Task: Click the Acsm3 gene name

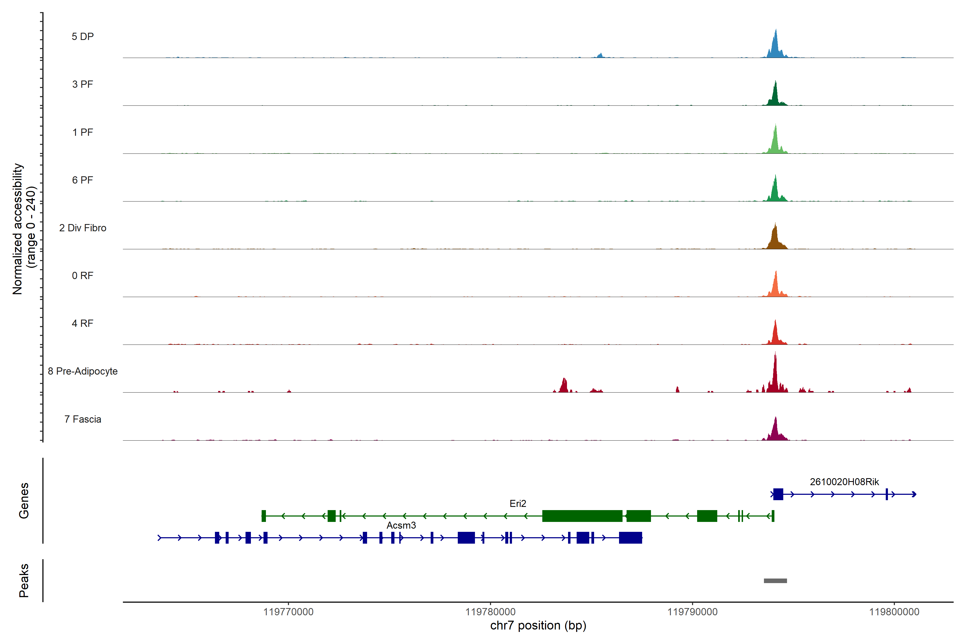Action: click(x=401, y=525)
